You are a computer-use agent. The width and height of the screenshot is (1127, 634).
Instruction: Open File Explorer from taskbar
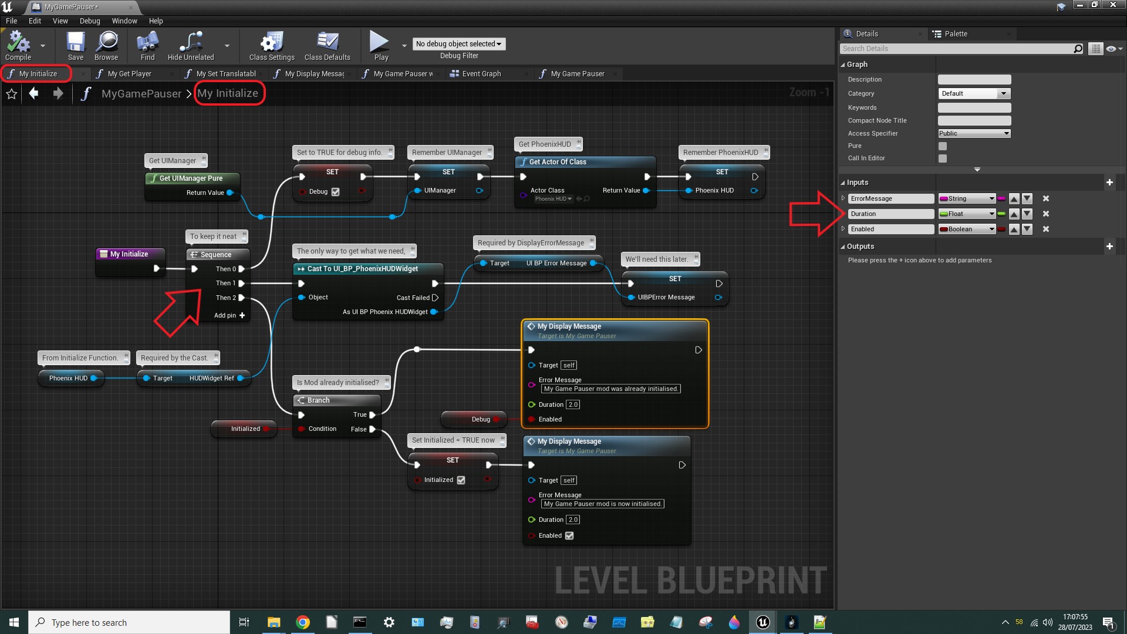pyautogui.click(x=274, y=622)
